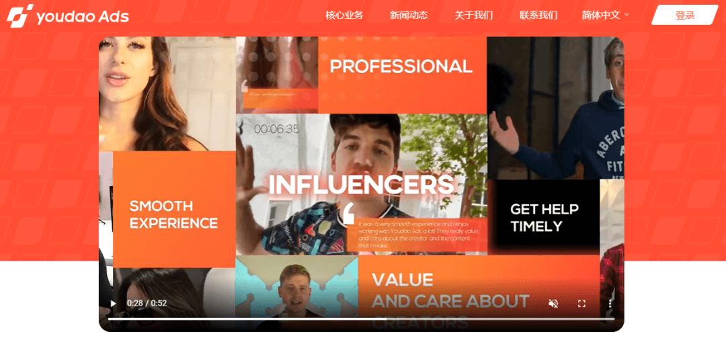Go to 关于我们 page
The height and width of the screenshot is (352, 726).
474,15
